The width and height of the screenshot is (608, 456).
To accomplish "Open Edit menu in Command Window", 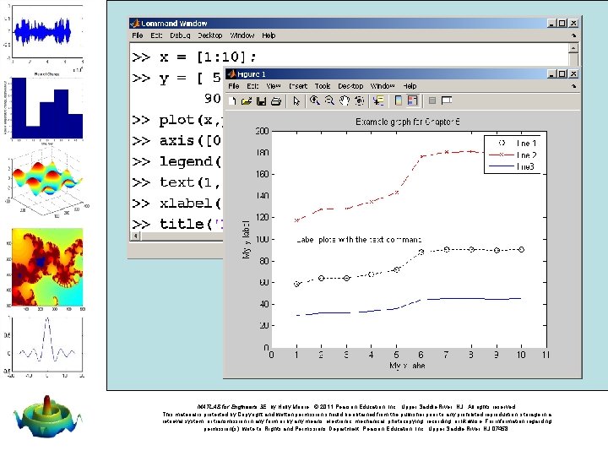I will [156, 35].
